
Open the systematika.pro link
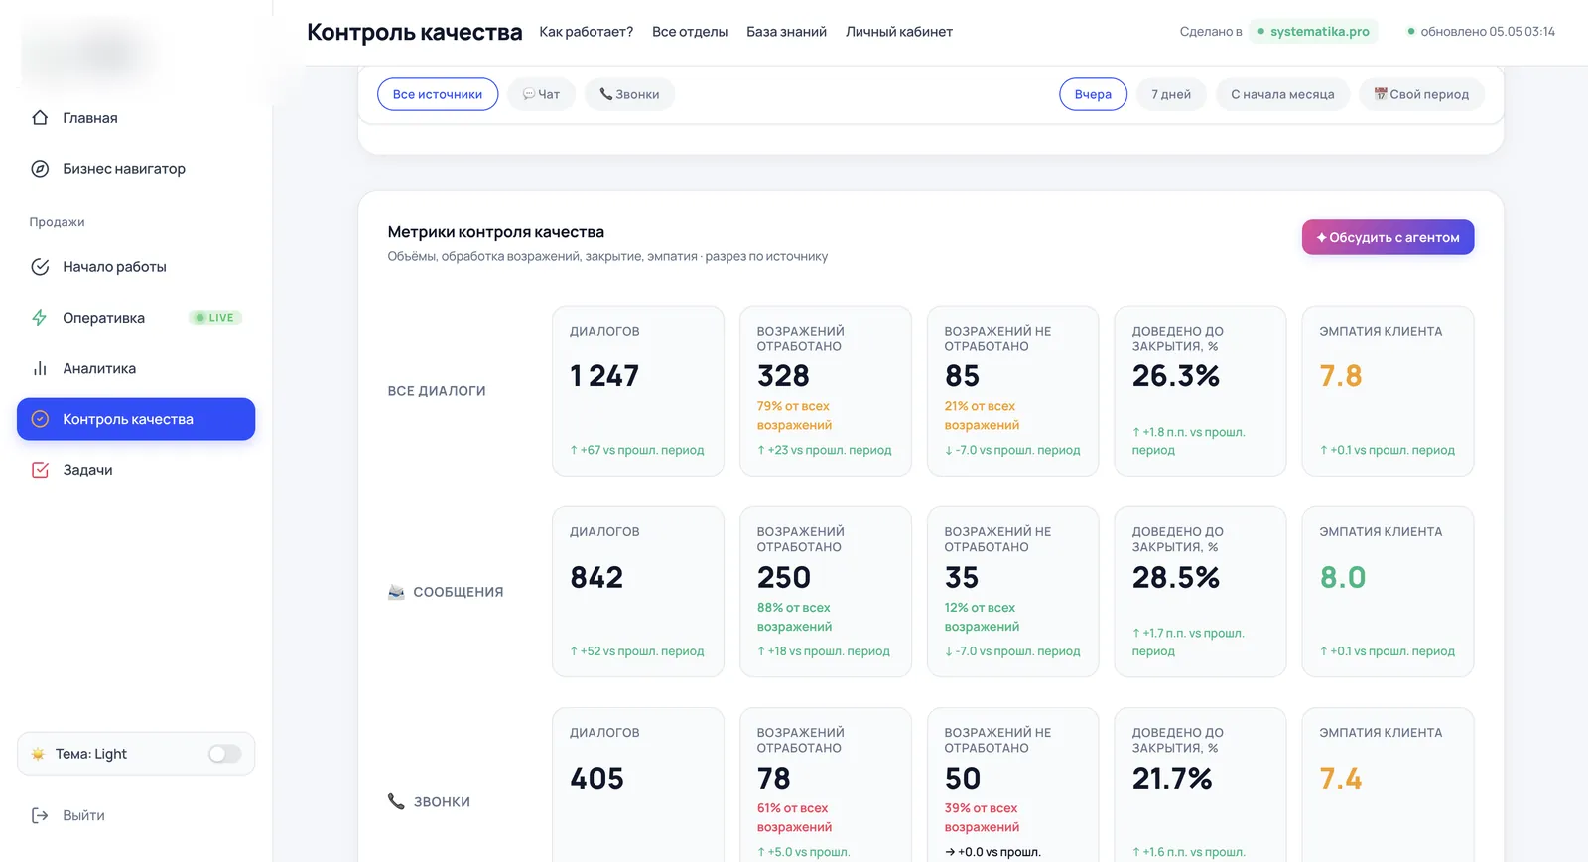[x=1313, y=32]
